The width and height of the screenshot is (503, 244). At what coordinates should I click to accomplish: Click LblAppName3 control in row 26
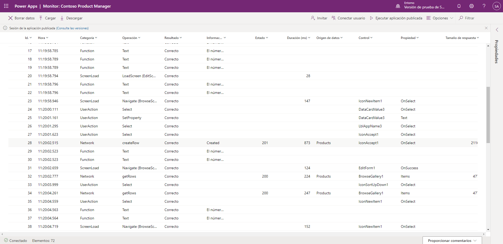pyautogui.click(x=370, y=126)
